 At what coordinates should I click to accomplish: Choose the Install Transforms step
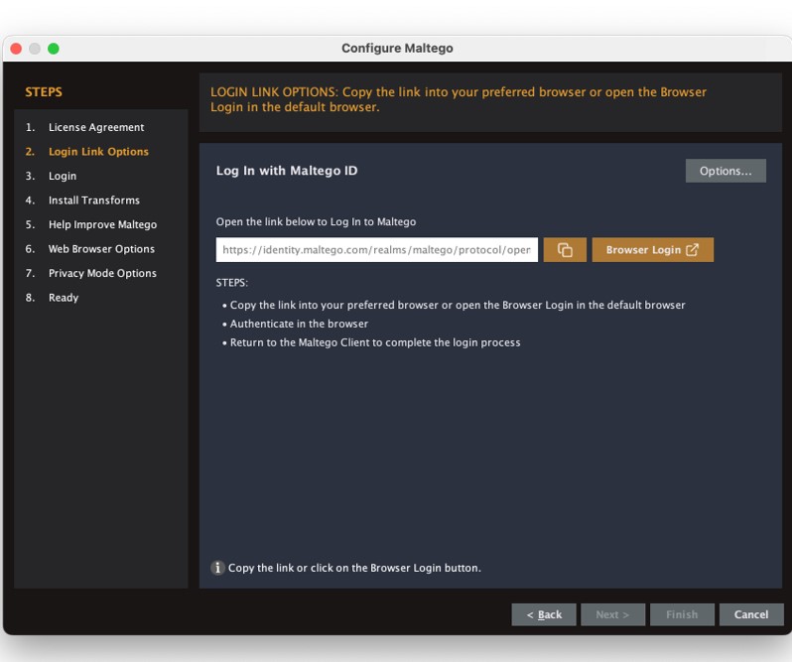pyautogui.click(x=94, y=200)
